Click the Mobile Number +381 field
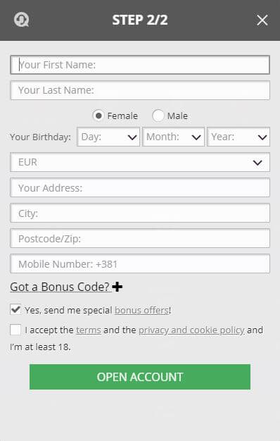280x441 pixels. 140,263
